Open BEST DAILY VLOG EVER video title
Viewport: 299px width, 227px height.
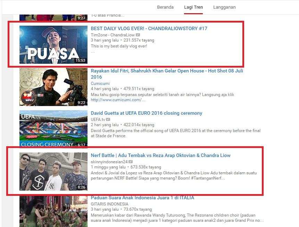click(x=149, y=28)
